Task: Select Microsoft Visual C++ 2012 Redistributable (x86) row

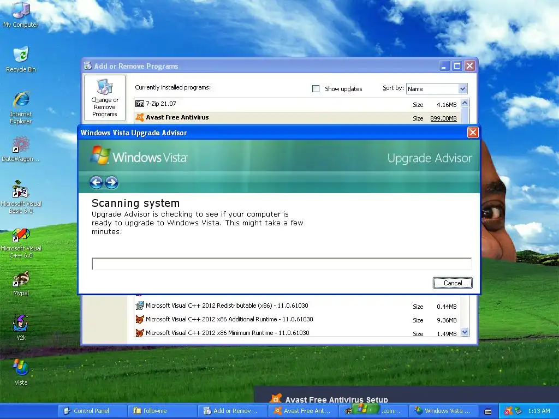Action: click(227, 306)
